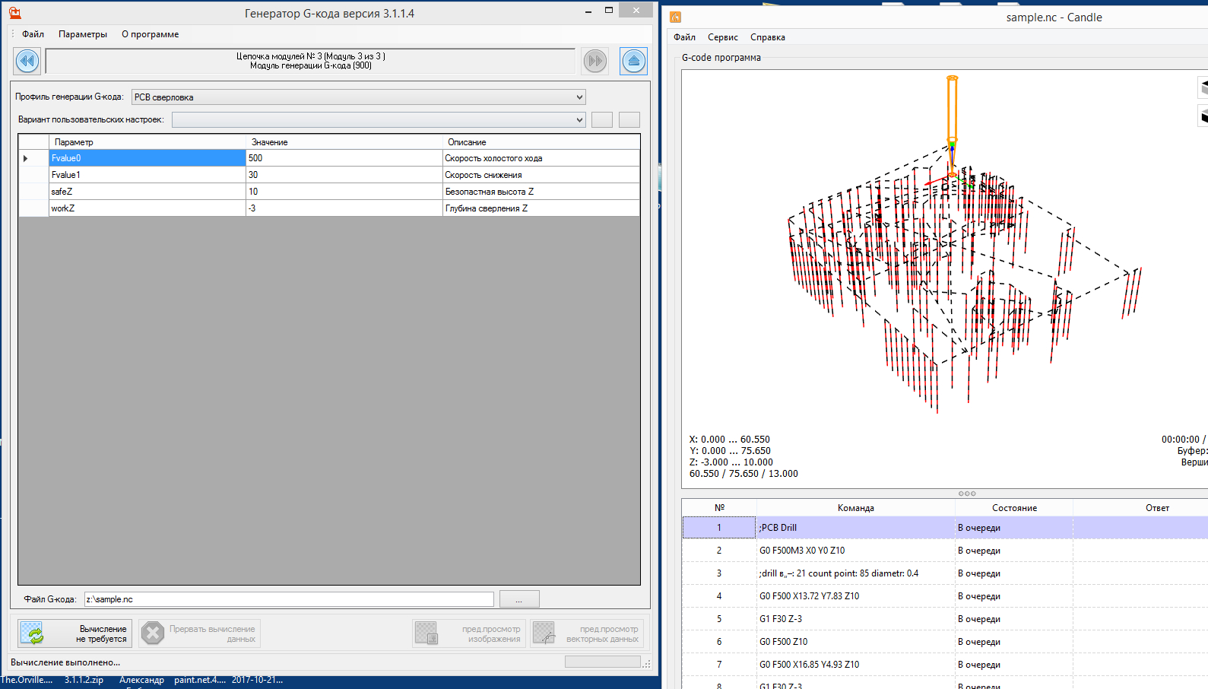Click the disabled next module arrow
1208x689 pixels.
pos(595,61)
